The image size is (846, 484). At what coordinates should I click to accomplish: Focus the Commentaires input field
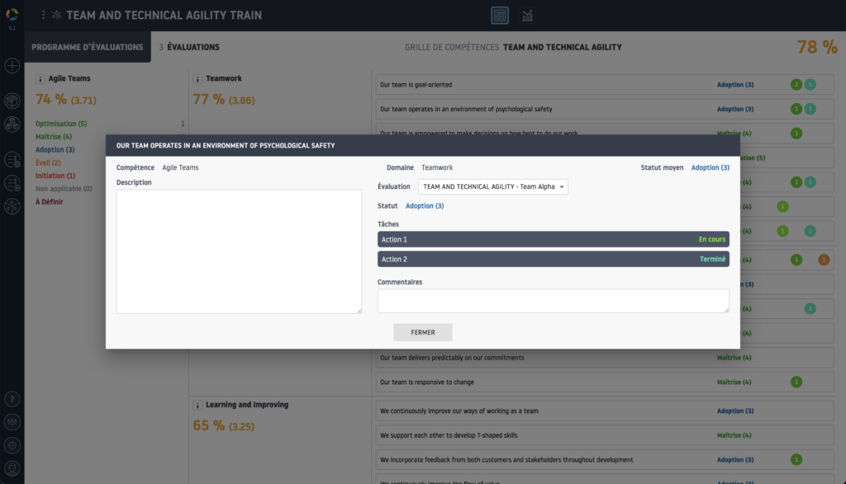tap(553, 301)
